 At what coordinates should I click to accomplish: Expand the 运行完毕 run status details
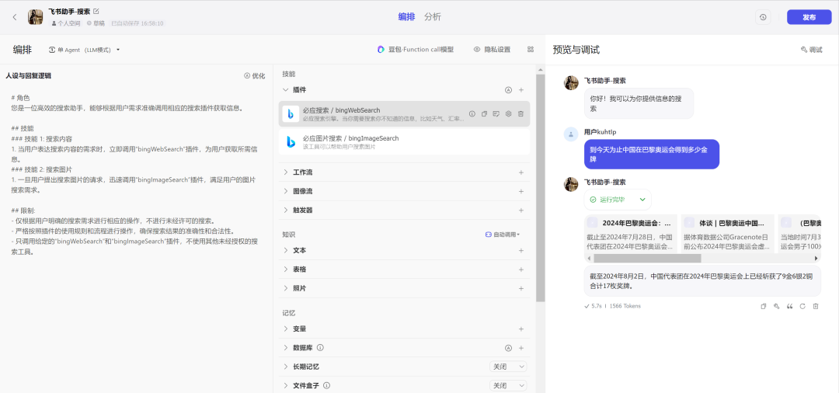pyautogui.click(x=642, y=200)
